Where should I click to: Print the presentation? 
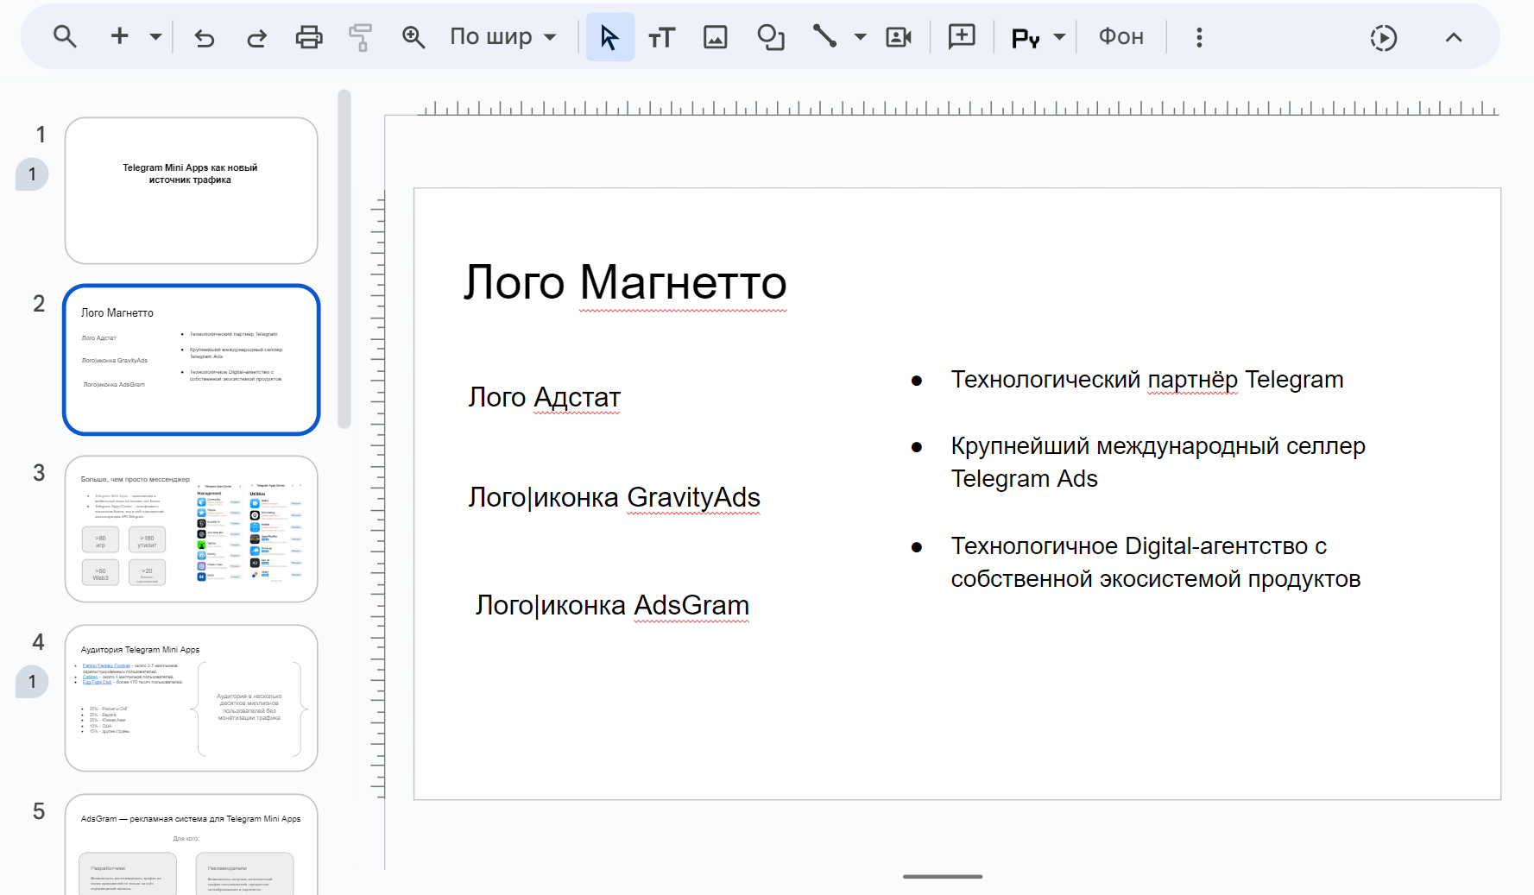[309, 37]
